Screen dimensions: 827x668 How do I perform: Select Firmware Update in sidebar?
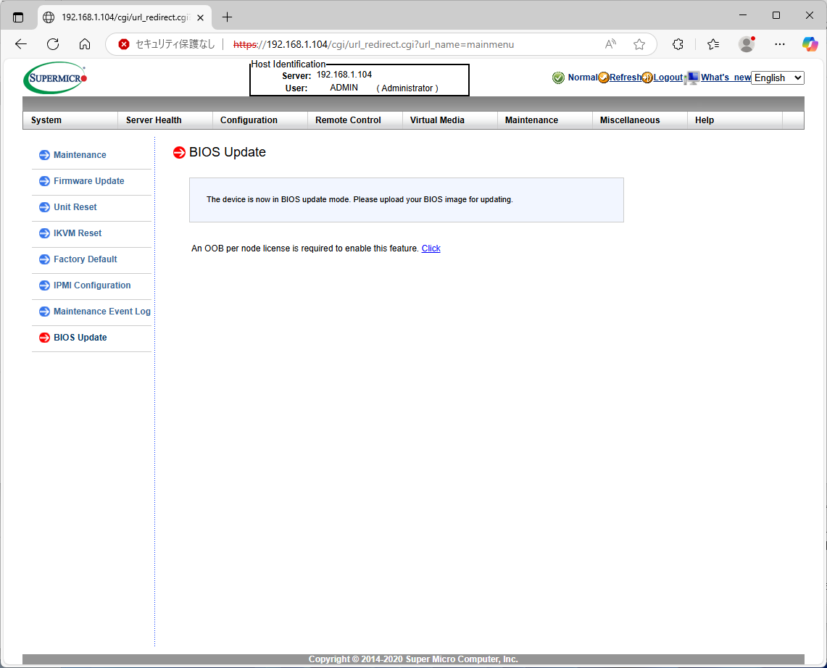click(x=88, y=181)
